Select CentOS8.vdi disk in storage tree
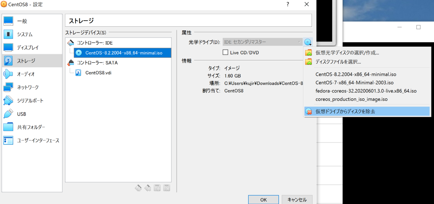The width and height of the screenshot is (434, 204). (98, 73)
